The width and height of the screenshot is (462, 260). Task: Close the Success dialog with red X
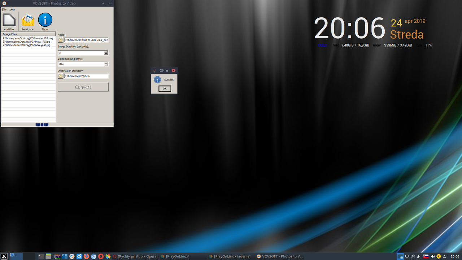point(174,70)
